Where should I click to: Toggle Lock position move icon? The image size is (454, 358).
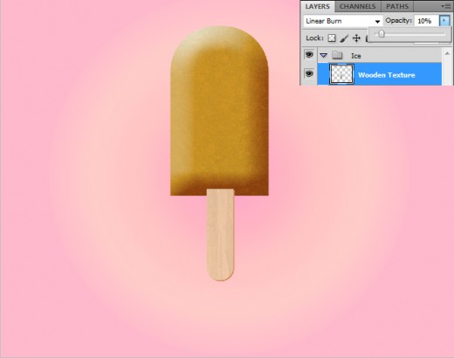(x=356, y=38)
